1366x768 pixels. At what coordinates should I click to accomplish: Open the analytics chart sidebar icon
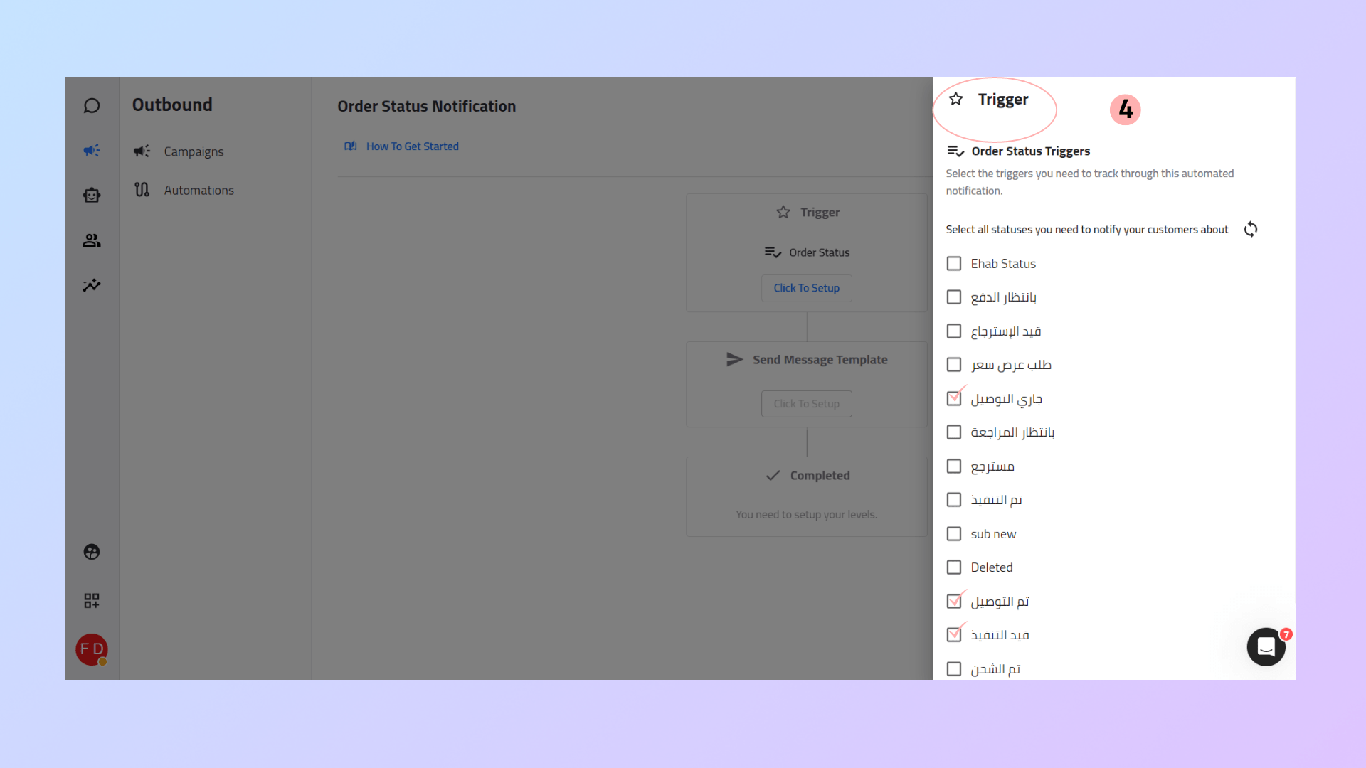(92, 285)
